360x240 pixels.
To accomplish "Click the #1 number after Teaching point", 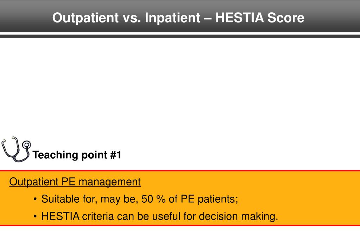I will pos(116,155).
